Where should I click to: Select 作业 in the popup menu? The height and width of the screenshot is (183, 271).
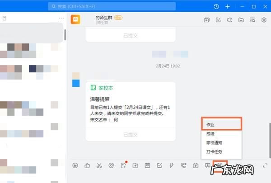coord(221,124)
